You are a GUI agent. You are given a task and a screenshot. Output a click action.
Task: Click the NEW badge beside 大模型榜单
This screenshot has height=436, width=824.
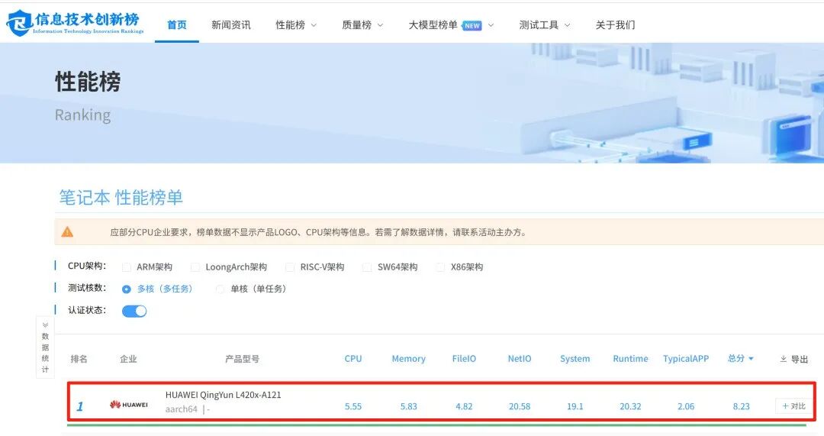point(472,25)
